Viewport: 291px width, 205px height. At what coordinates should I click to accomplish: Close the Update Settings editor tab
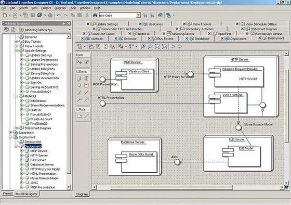point(88,24)
